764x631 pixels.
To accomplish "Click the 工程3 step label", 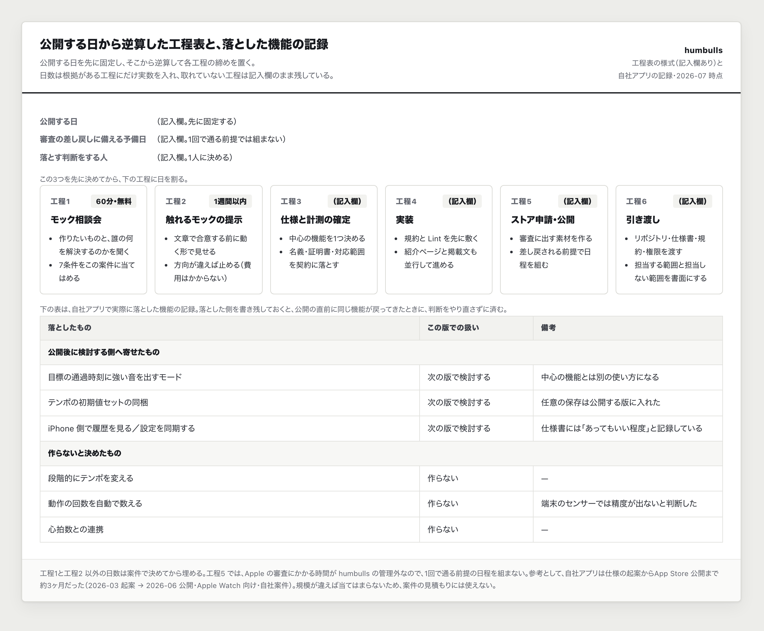I will coord(291,201).
